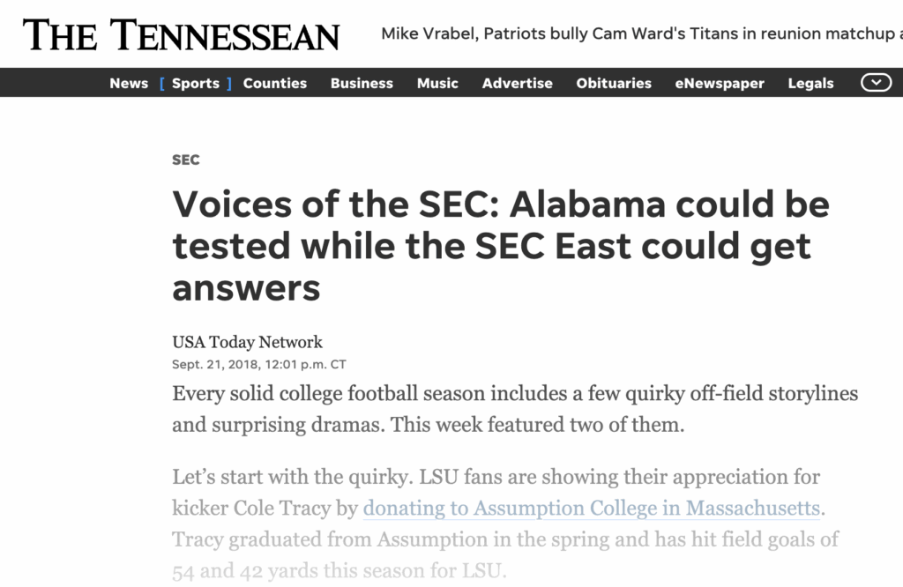Visit the Obituaries section
This screenshot has height=587, width=903.
[614, 84]
